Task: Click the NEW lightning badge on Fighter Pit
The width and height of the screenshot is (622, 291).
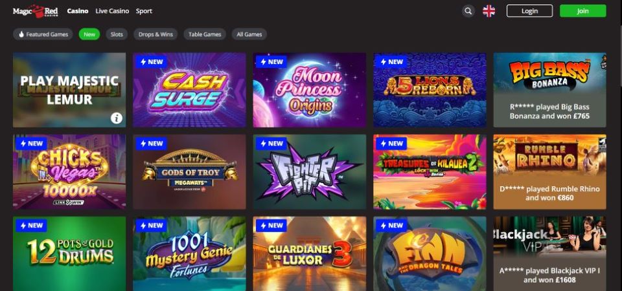Action: tap(271, 144)
